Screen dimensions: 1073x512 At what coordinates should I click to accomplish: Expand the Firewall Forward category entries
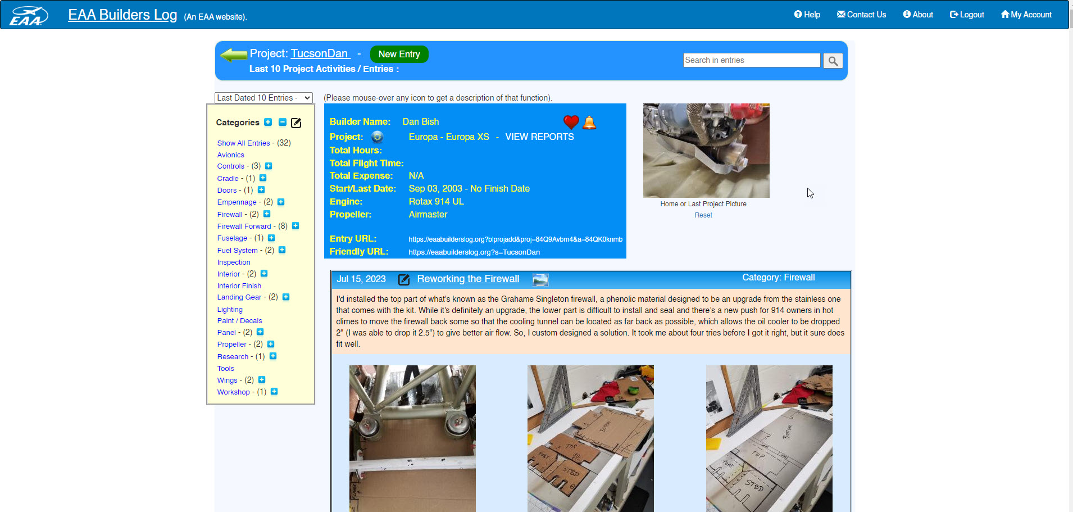pos(295,225)
